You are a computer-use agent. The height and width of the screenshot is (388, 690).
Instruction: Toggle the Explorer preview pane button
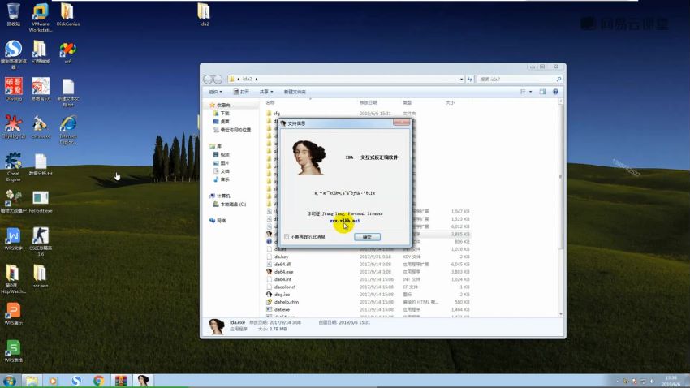click(542, 92)
